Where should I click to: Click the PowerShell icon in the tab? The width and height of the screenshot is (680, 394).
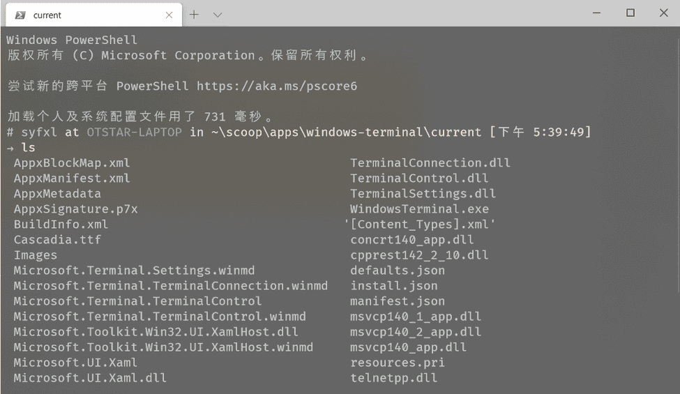click(x=20, y=15)
